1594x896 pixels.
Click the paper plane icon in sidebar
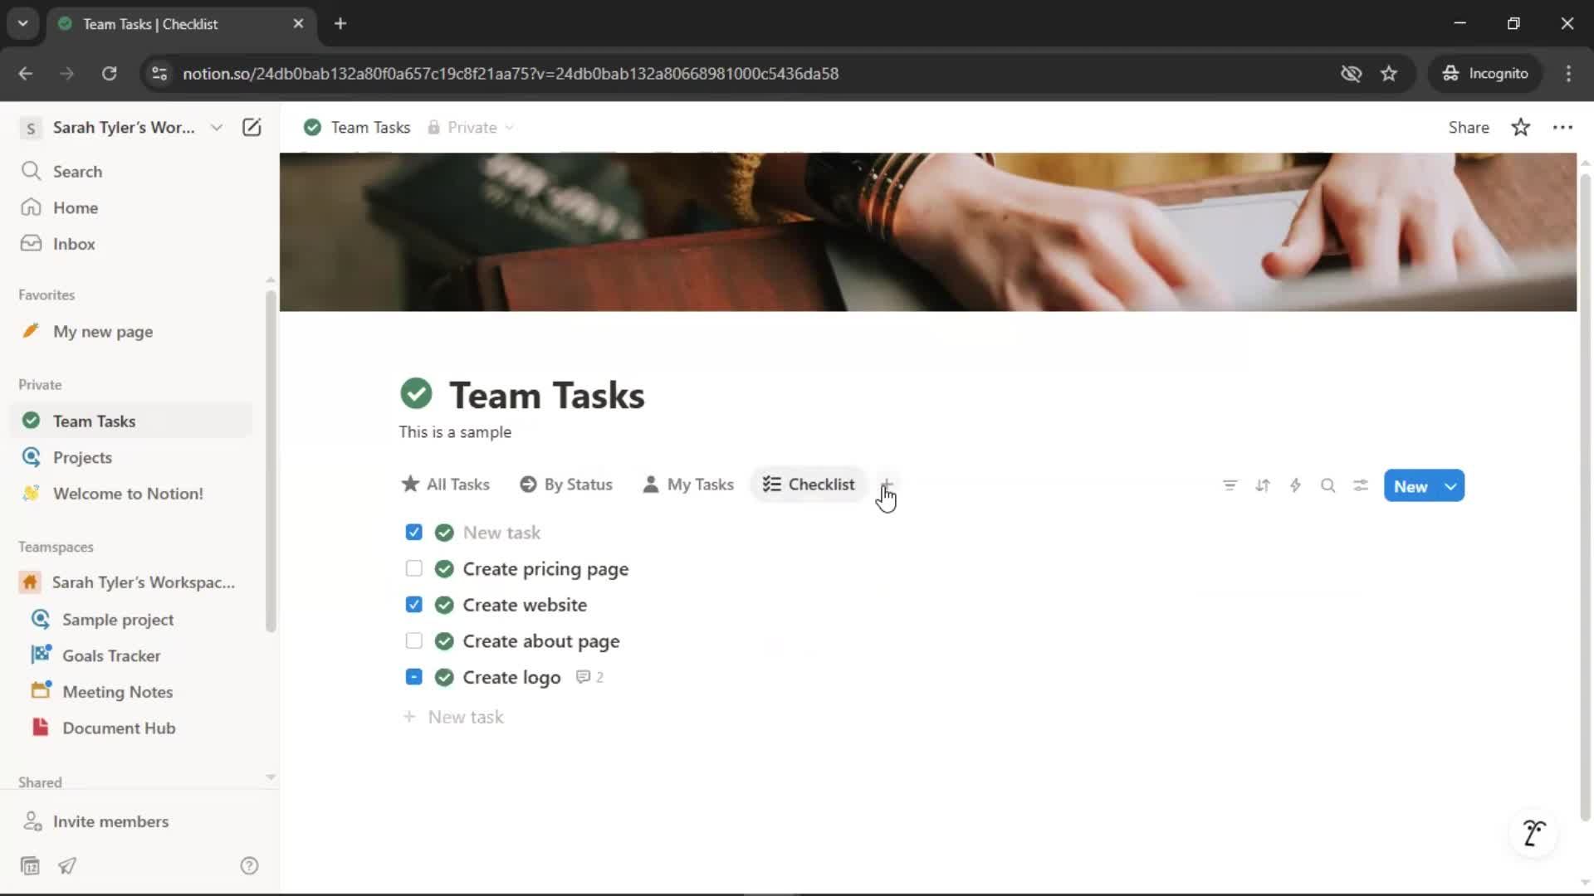click(67, 866)
